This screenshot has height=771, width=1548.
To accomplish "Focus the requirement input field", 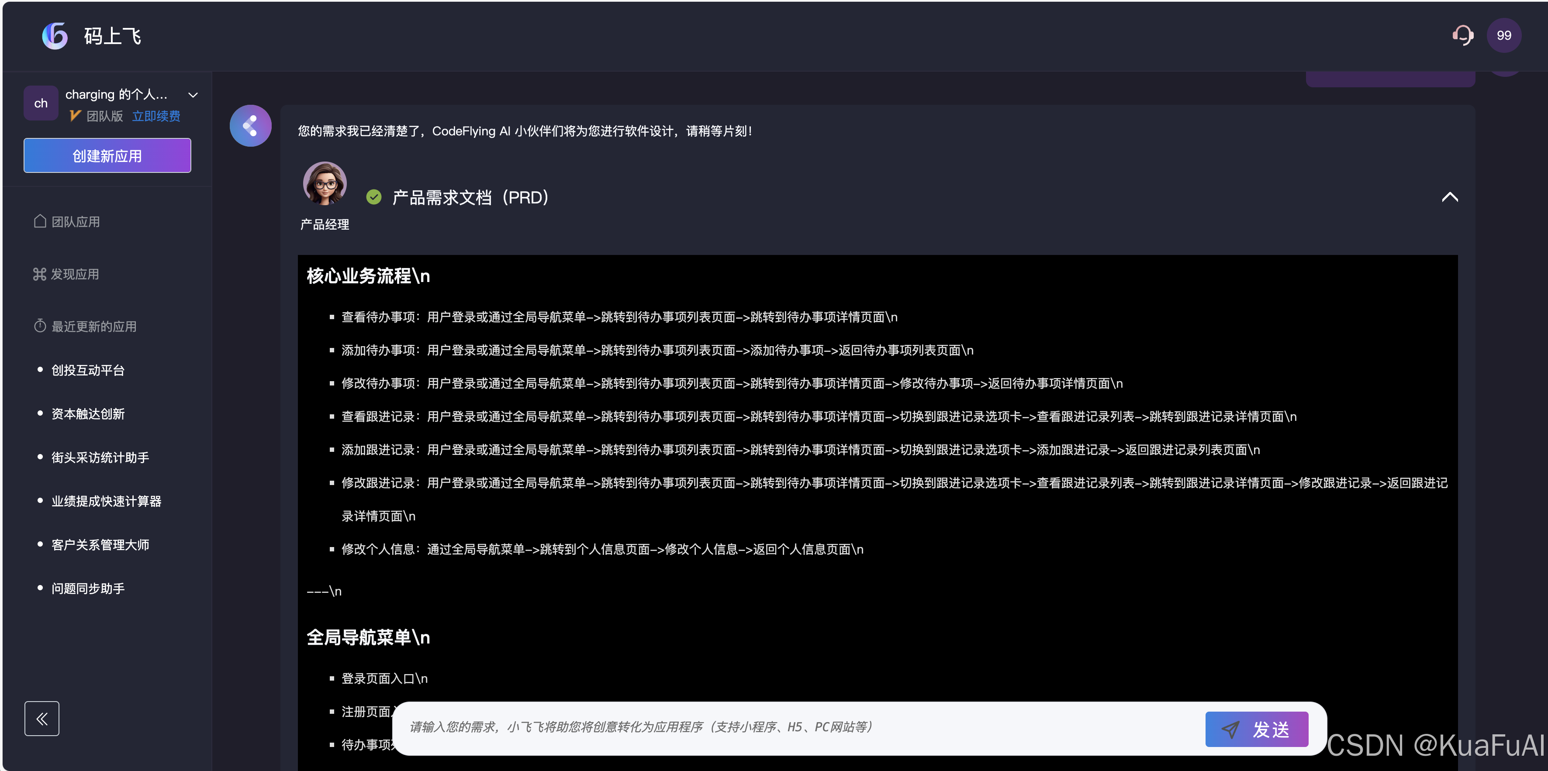I will point(799,727).
